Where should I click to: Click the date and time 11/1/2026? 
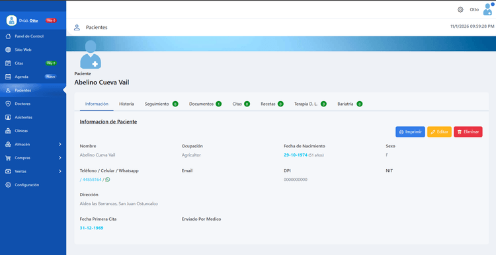click(x=472, y=26)
